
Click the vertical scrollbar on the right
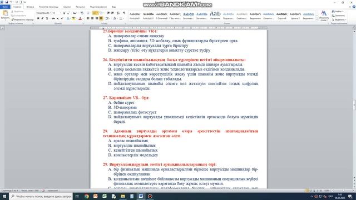(354, 104)
